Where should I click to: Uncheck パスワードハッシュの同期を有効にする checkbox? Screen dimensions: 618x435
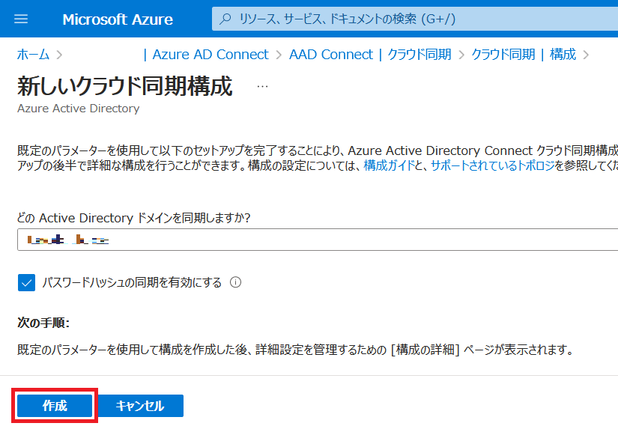[x=26, y=282]
